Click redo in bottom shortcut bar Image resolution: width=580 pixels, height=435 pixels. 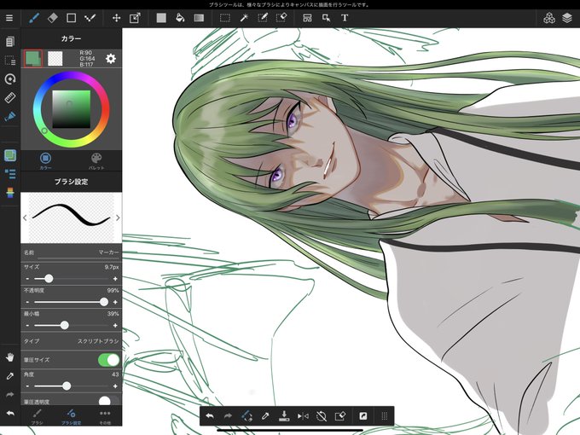pos(228,416)
